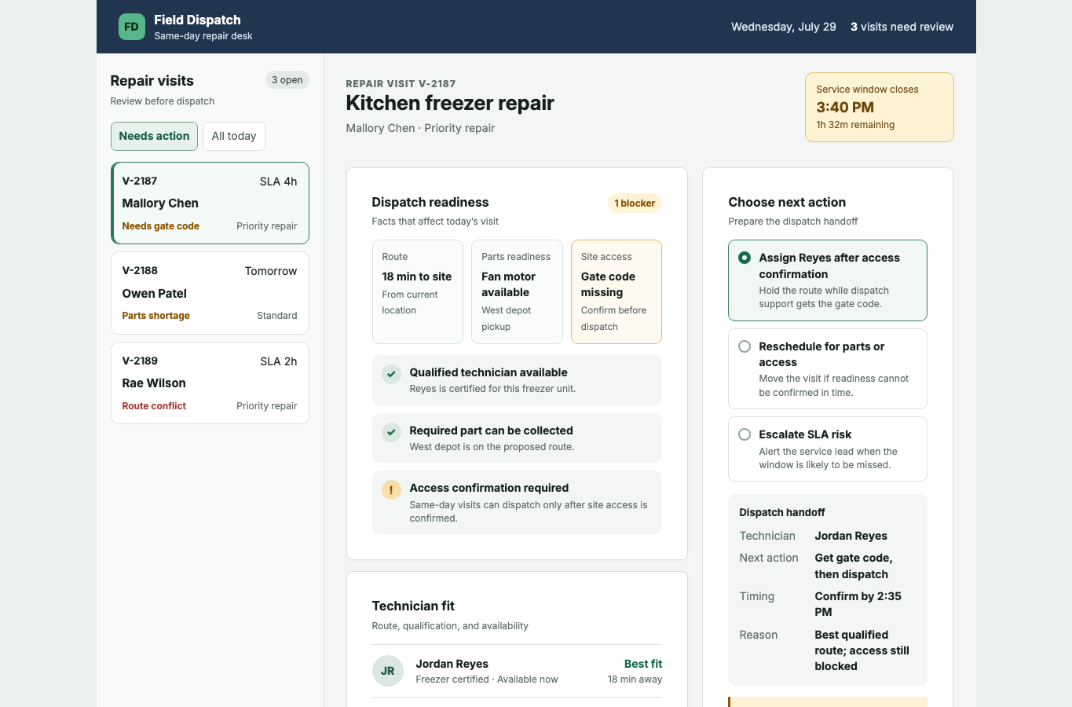
Task: Click the Parts readiness Fan motor available card
Action: (517, 291)
